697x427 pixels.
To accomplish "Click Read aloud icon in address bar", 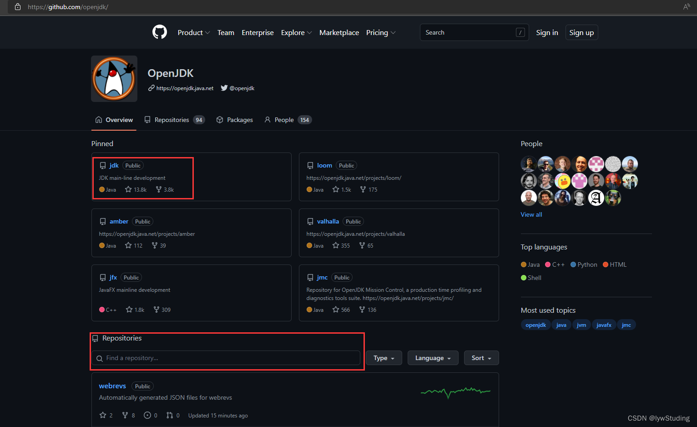I will click(687, 7).
